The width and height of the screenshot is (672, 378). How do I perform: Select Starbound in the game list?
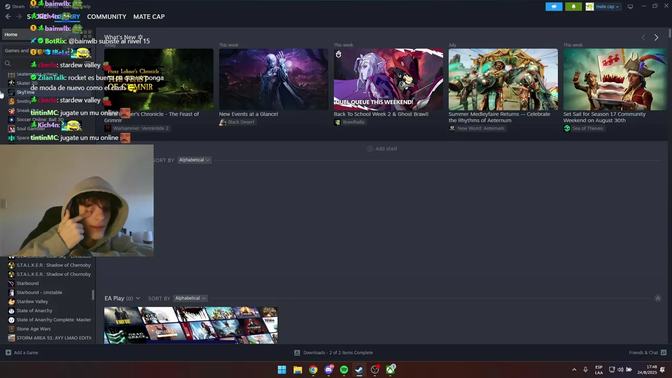(27, 283)
